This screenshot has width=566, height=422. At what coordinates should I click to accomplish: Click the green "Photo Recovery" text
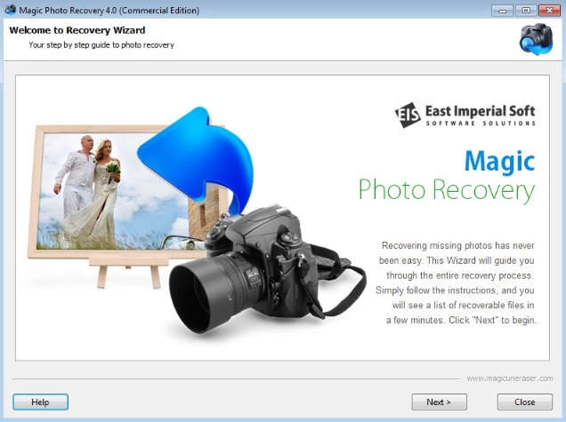point(446,190)
